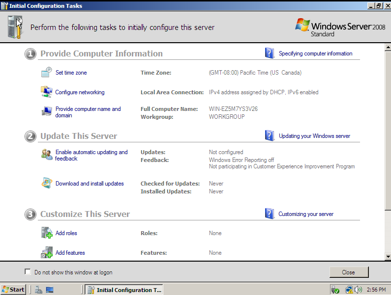The width and height of the screenshot is (391, 295).
Task: Click the Initial Configuration Tasks title bar icon
Action: [x=4, y=5]
